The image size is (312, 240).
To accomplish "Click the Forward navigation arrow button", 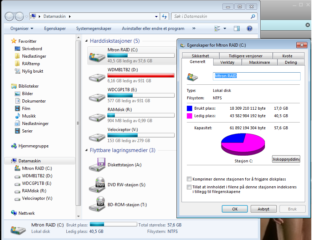I will (19, 16).
